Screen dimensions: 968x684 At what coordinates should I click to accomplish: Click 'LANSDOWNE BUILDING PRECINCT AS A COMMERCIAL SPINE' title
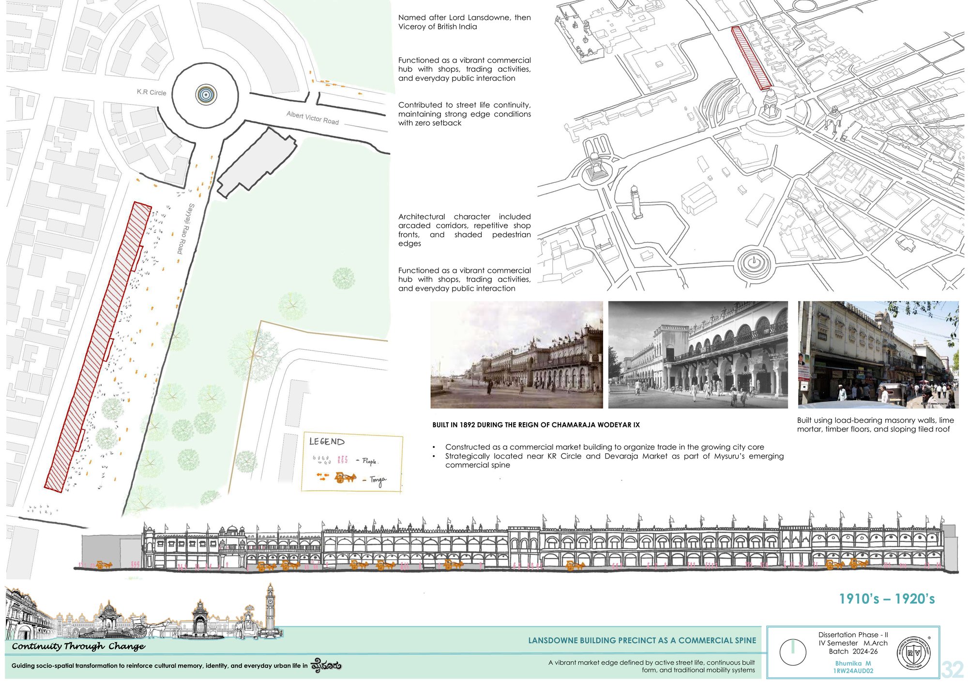coord(642,640)
